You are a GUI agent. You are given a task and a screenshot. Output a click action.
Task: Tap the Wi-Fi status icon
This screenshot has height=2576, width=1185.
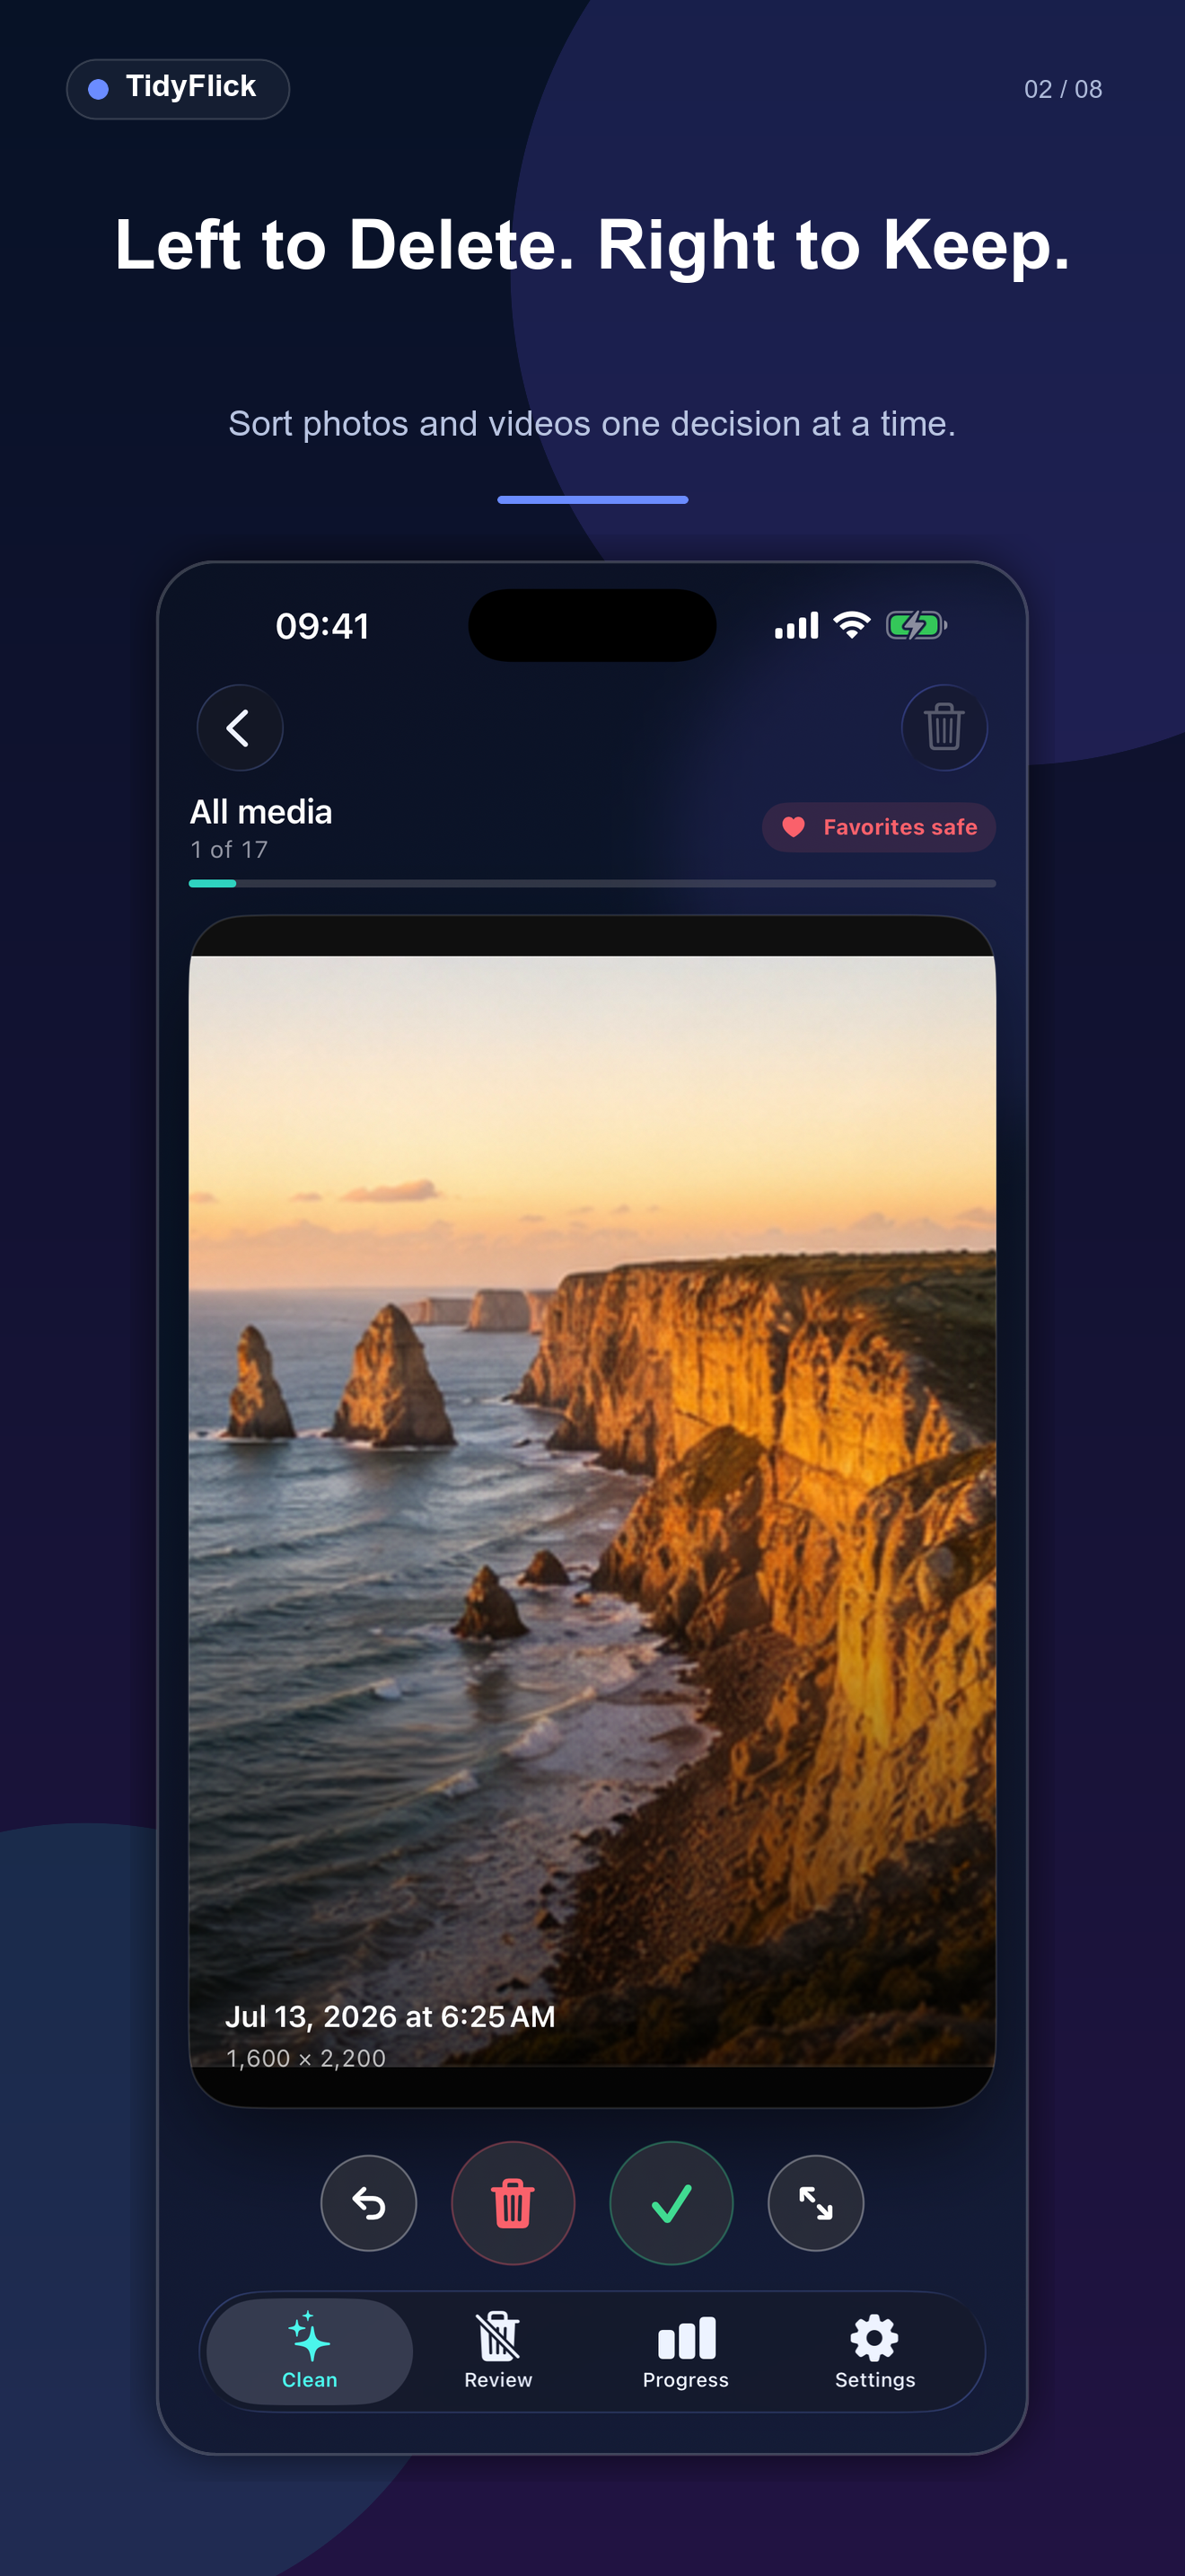point(852,625)
